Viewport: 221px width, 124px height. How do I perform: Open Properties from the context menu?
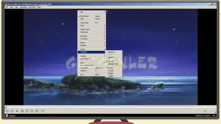[x=92, y=68]
